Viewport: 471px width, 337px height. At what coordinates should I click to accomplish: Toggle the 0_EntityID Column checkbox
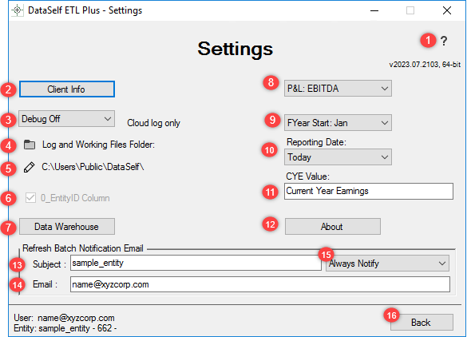30,198
